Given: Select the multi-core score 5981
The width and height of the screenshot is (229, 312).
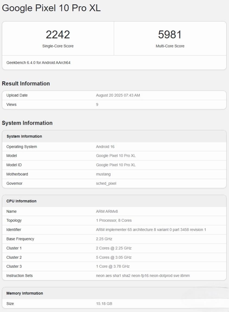Looking at the screenshot, I should [170, 35].
